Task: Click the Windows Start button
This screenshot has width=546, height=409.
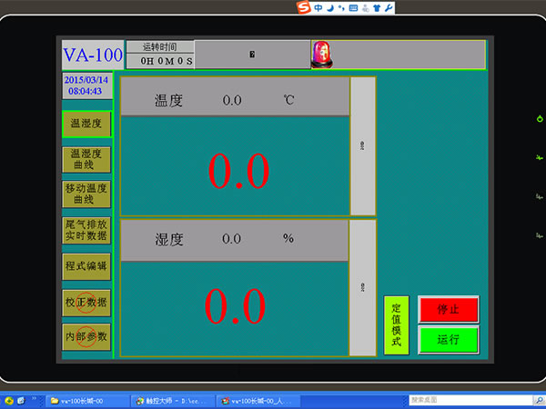Action: [x=11, y=400]
